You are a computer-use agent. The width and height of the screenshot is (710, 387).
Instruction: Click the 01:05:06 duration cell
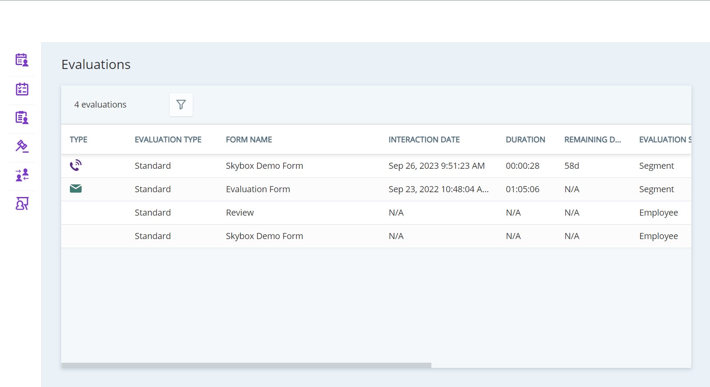pyautogui.click(x=523, y=189)
